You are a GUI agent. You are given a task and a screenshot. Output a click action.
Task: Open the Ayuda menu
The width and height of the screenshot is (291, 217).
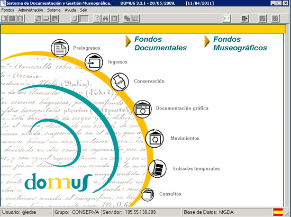click(x=70, y=10)
